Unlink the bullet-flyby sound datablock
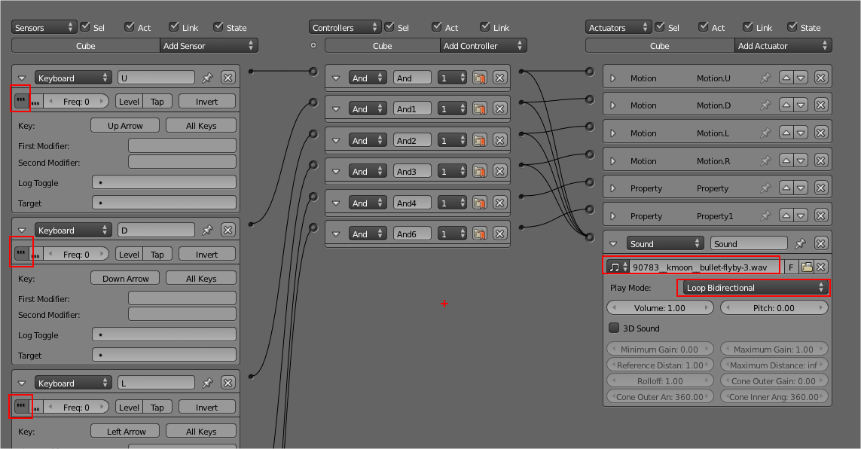This screenshot has width=861, height=449. tap(821, 267)
